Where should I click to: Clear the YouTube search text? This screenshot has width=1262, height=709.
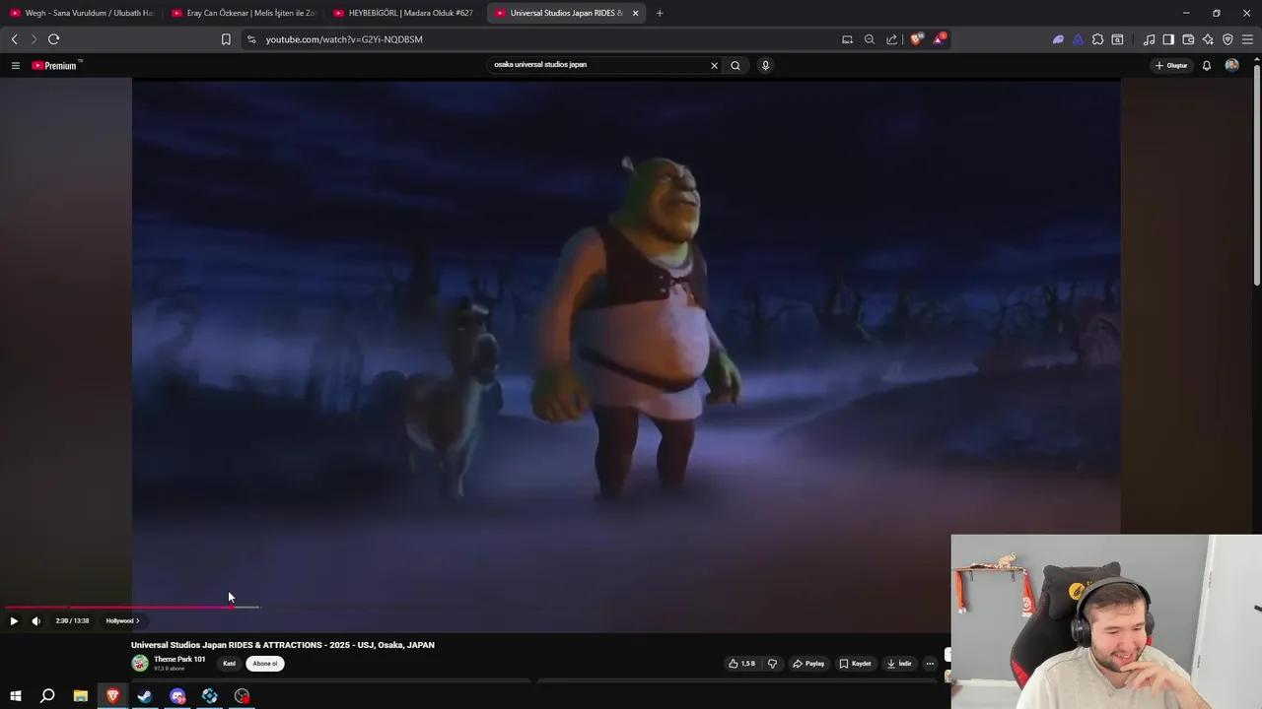715,65
